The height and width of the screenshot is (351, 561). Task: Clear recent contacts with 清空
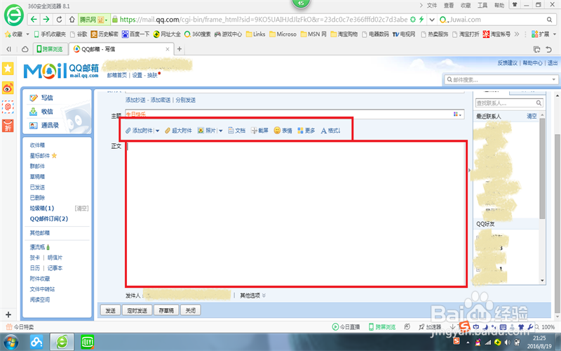[x=532, y=116]
